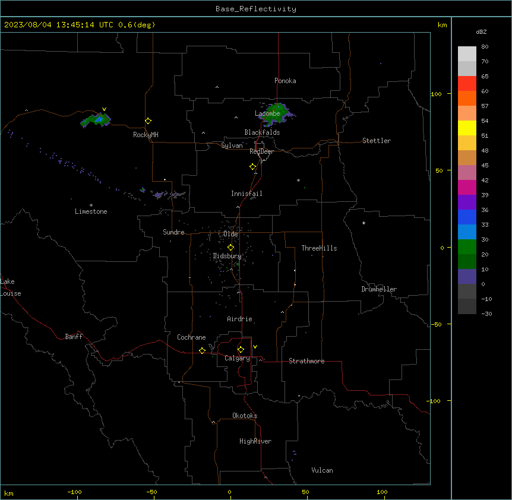Image resolution: width=512 pixels, height=500 pixels.
Task: Select the Innisfail city label
Action: [246, 194]
